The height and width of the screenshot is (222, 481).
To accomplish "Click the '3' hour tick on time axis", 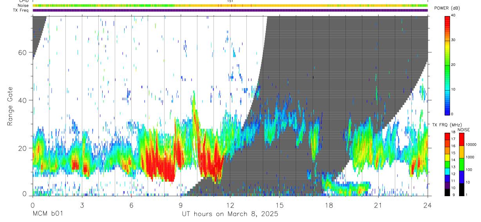I will point(82,206).
